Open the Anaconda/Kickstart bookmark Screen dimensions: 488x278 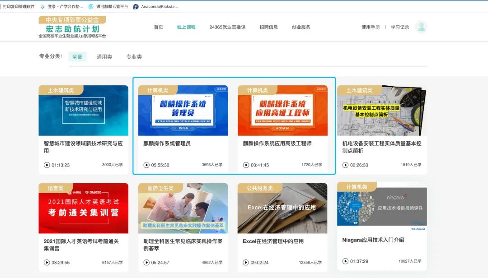pos(155,7)
